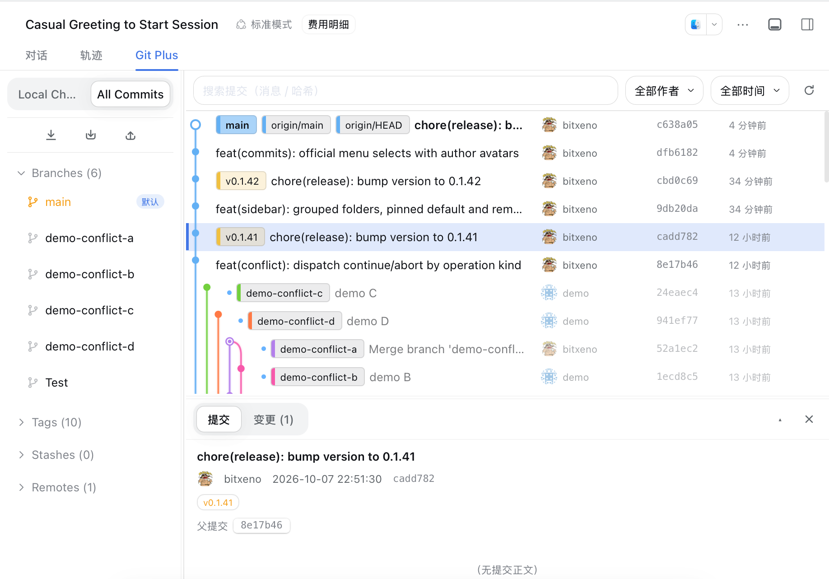Open the 全部时间 time filter dropdown

[x=750, y=90]
